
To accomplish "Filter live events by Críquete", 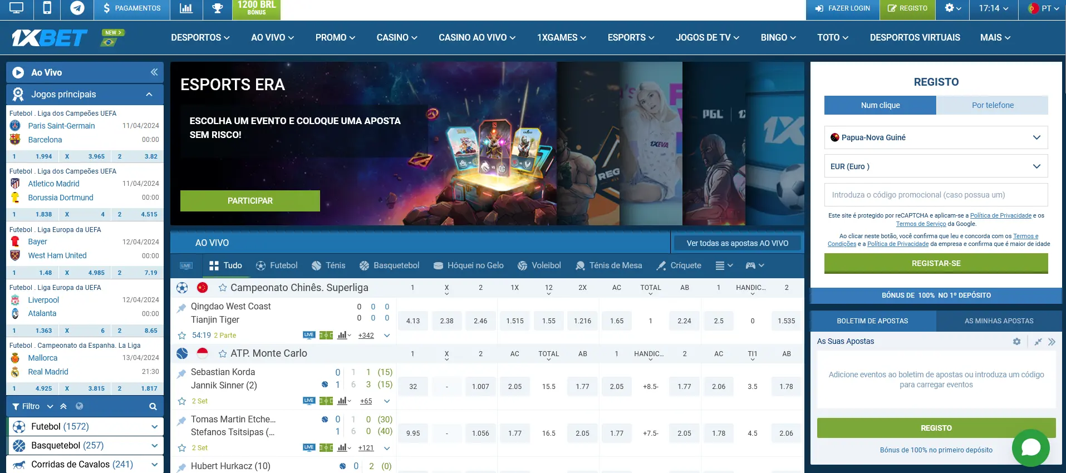I will point(679,266).
